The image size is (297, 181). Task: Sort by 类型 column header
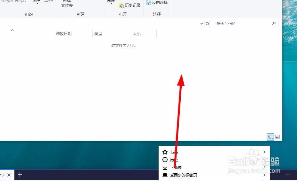[98, 34]
